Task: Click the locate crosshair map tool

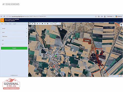Action: point(37,24)
